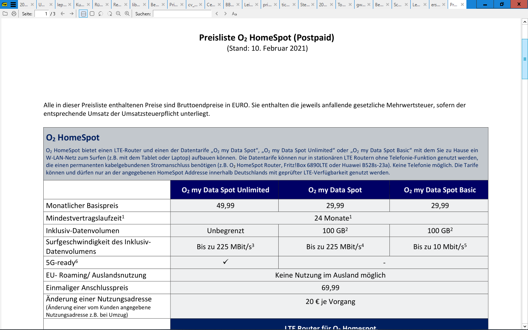Close the 'gw...' tab

pos(369,5)
